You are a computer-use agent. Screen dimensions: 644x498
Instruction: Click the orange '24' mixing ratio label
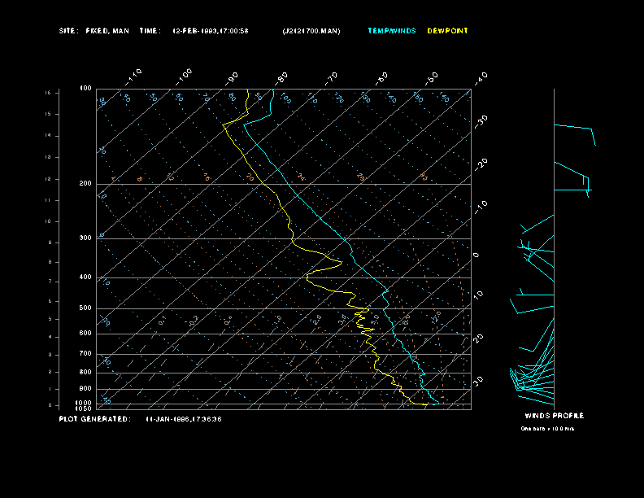(302, 177)
